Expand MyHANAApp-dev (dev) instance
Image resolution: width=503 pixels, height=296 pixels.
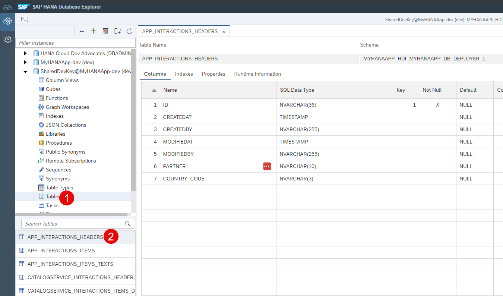pos(25,62)
